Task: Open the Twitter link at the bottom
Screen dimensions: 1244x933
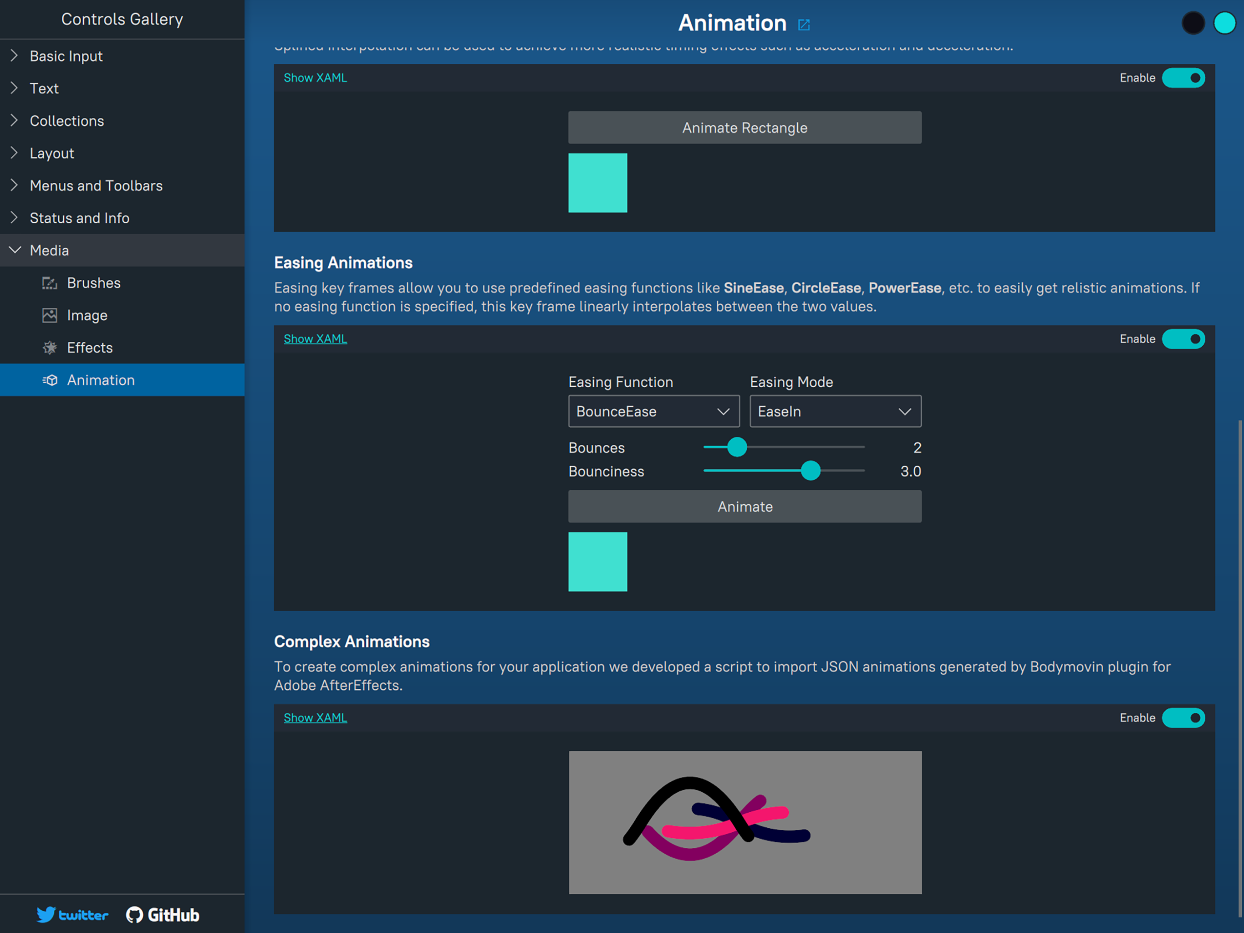Action: [72, 914]
